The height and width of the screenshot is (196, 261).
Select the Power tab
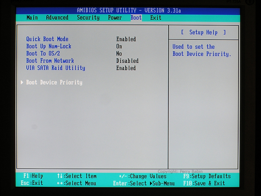115,18
